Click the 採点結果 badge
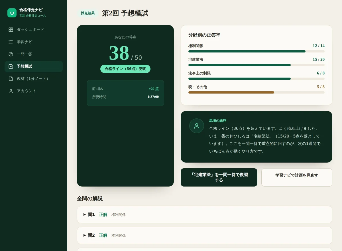The image size is (342, 251). point(88,13)
